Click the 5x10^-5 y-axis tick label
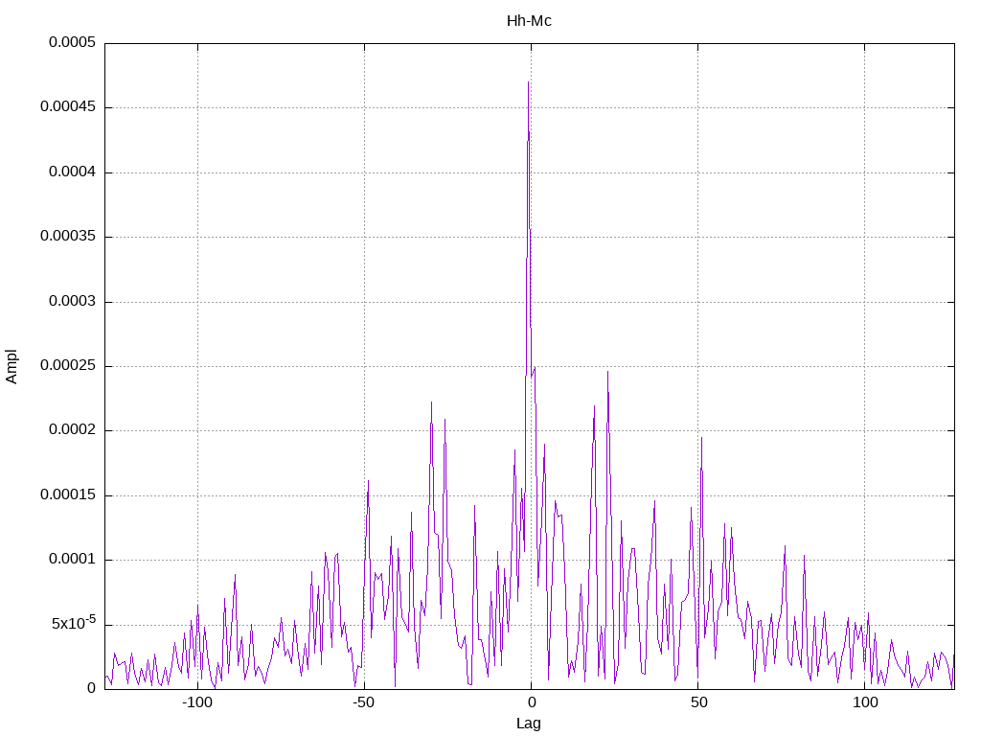The image size is (981, 736). point(74,623)
